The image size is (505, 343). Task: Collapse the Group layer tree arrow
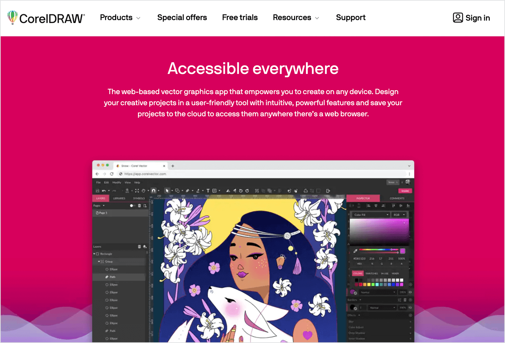[99, 261]
